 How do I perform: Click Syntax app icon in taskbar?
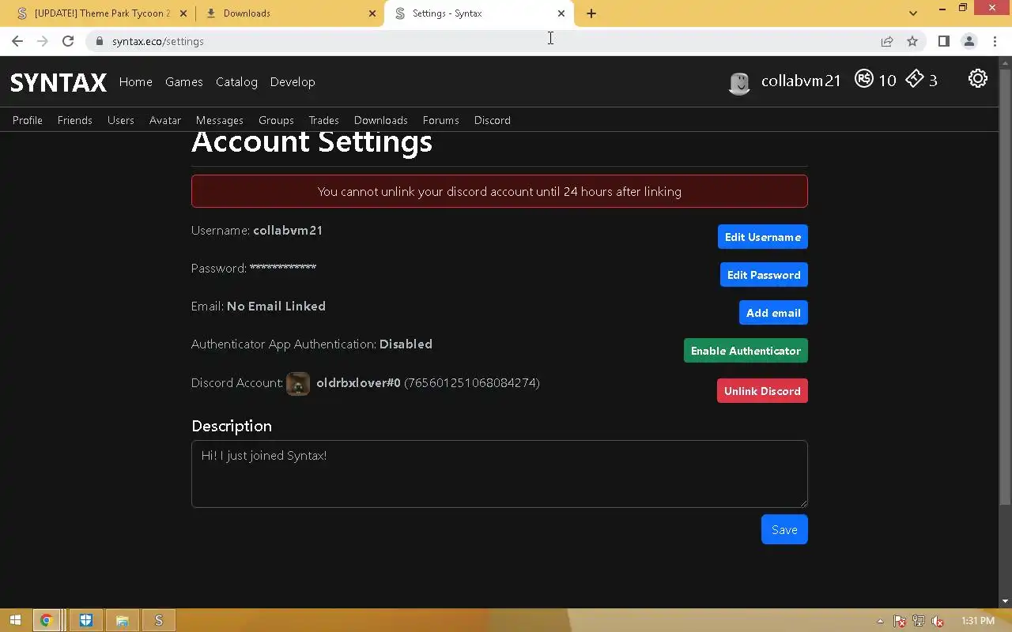pos(158,621)
